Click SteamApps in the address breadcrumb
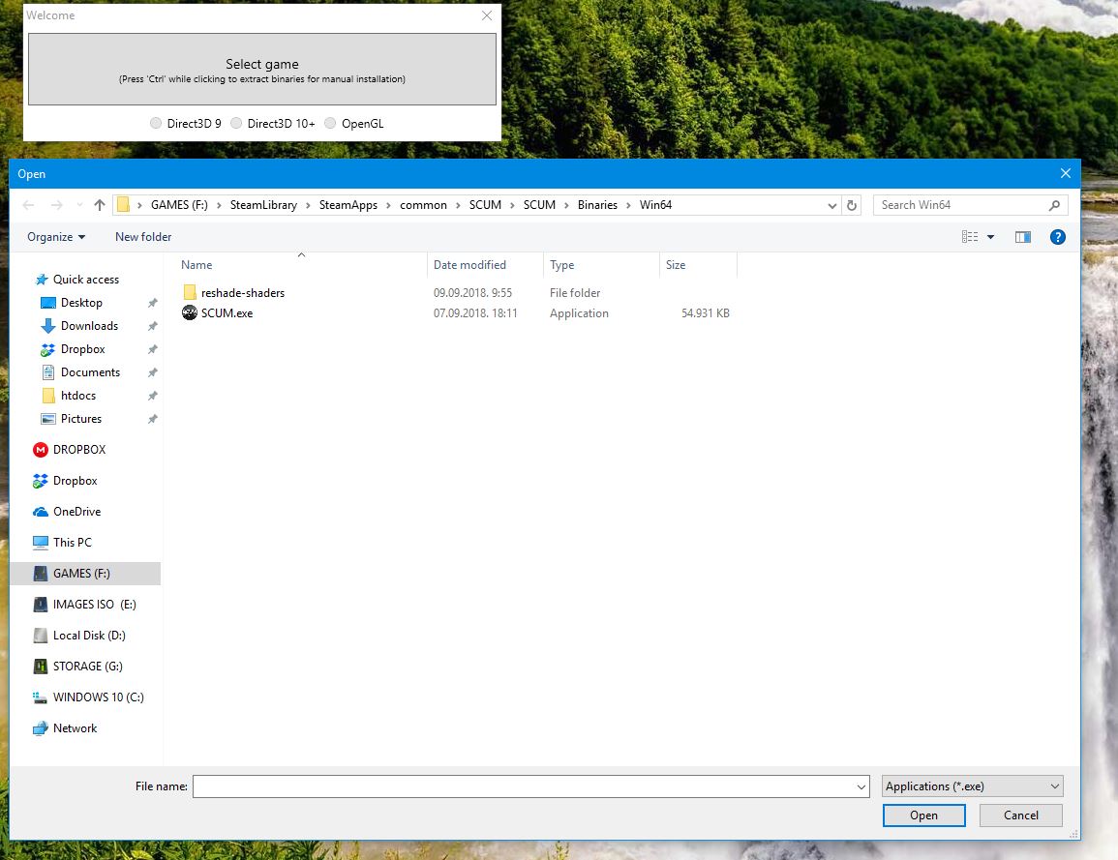 347,205
